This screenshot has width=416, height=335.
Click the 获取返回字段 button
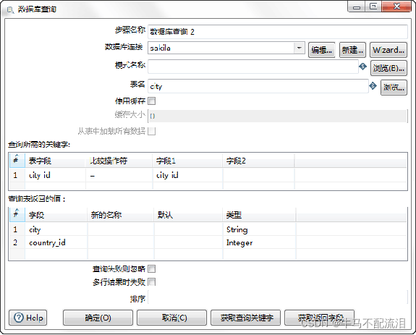coord(320,318)
